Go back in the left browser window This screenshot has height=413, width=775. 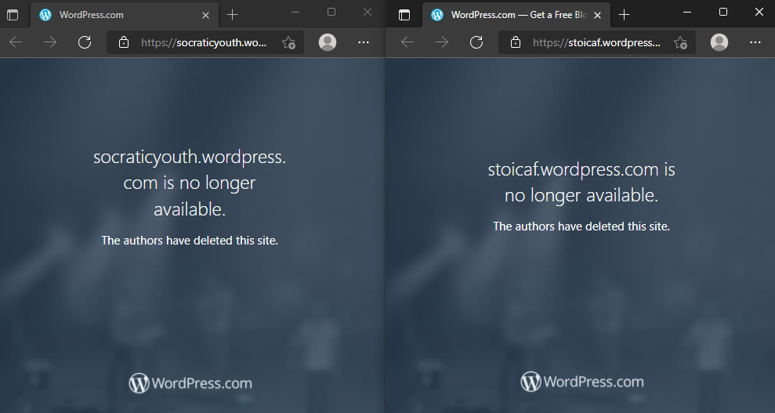[16, 42]
